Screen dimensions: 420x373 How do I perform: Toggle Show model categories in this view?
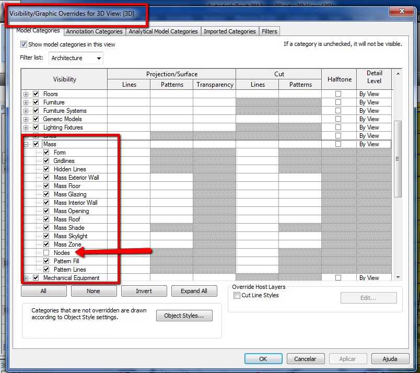(24, 44)
